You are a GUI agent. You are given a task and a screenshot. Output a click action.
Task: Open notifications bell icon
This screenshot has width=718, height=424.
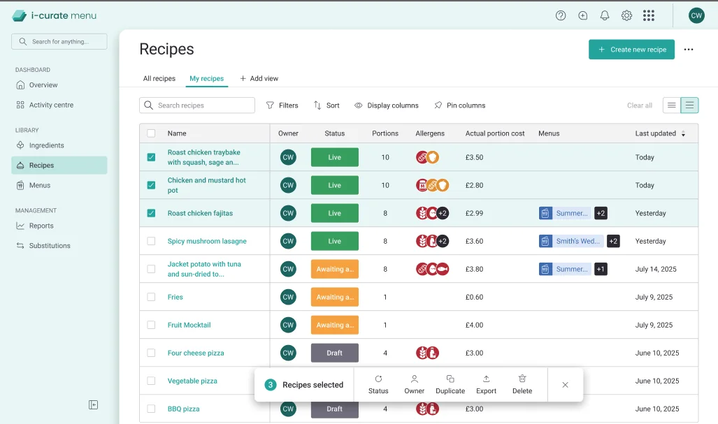pos(605,15)
